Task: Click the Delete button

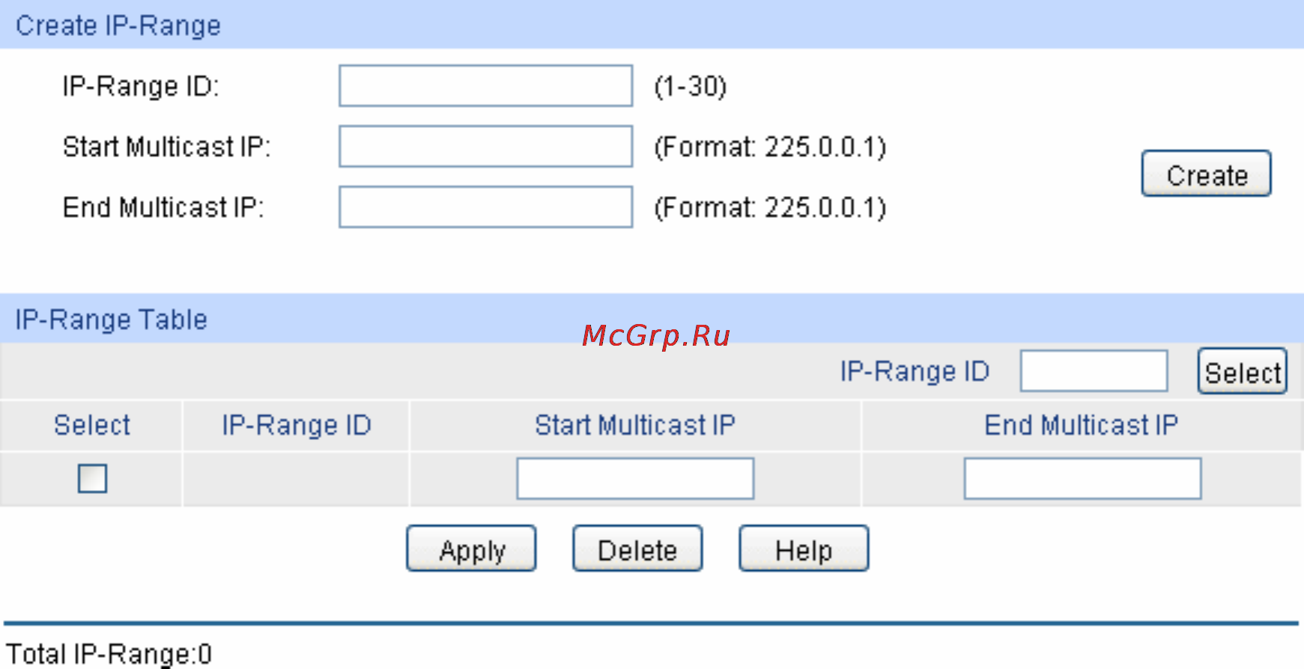Action: pyautogui.click(x=637, y=549)
